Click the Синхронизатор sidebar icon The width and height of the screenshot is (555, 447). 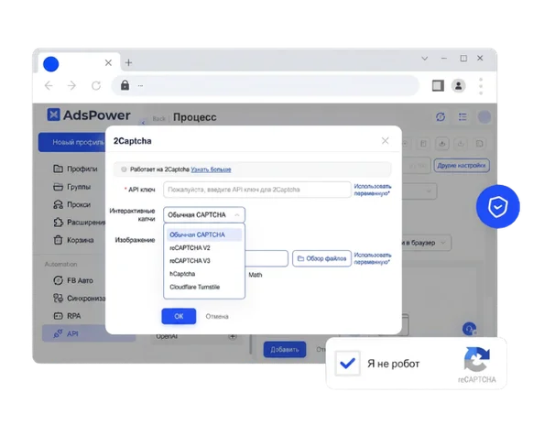coord(58,298)
